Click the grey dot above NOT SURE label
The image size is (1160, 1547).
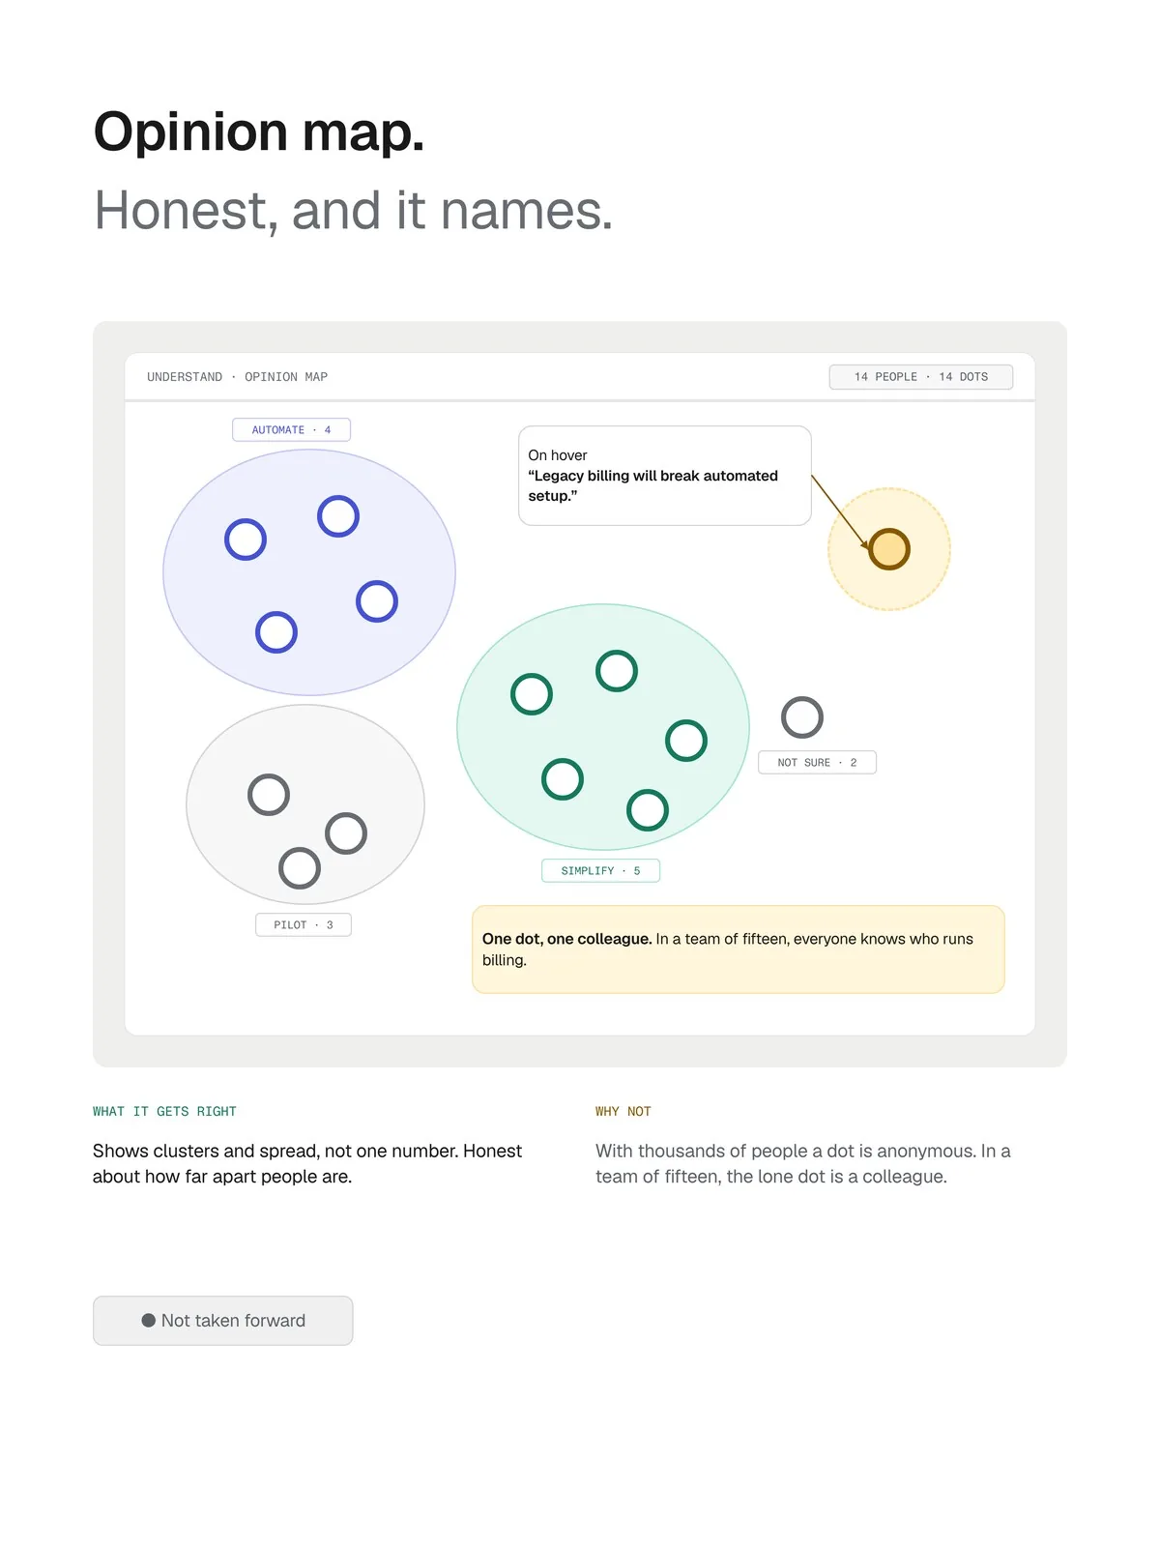pyautogui.click(x=802, y=717)
